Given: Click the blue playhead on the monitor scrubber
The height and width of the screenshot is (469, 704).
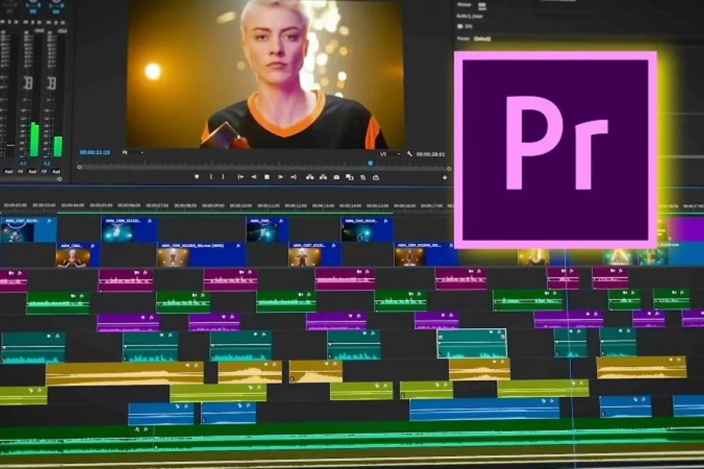Looking at the screenshot, I should [x=371, y=164].
